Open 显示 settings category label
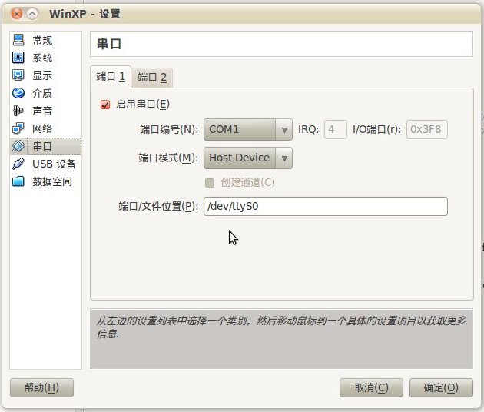484x412 pixels. point(42,75)
